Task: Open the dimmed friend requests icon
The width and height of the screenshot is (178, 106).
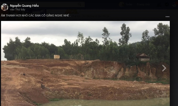Action: pos(159,5)
